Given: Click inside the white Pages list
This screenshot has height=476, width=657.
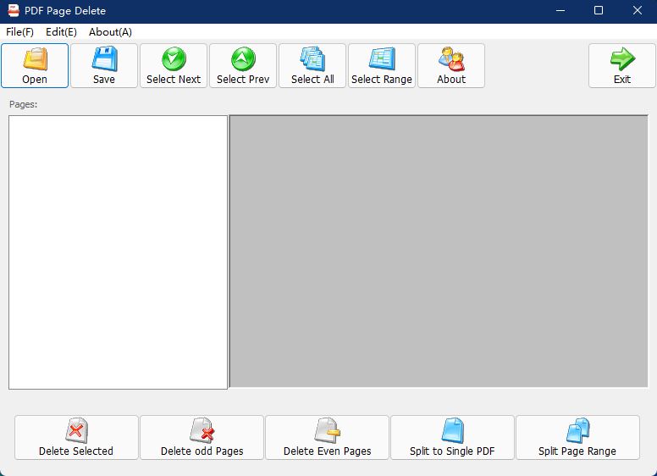Looking at the screenshot, I should click(118, 252).
